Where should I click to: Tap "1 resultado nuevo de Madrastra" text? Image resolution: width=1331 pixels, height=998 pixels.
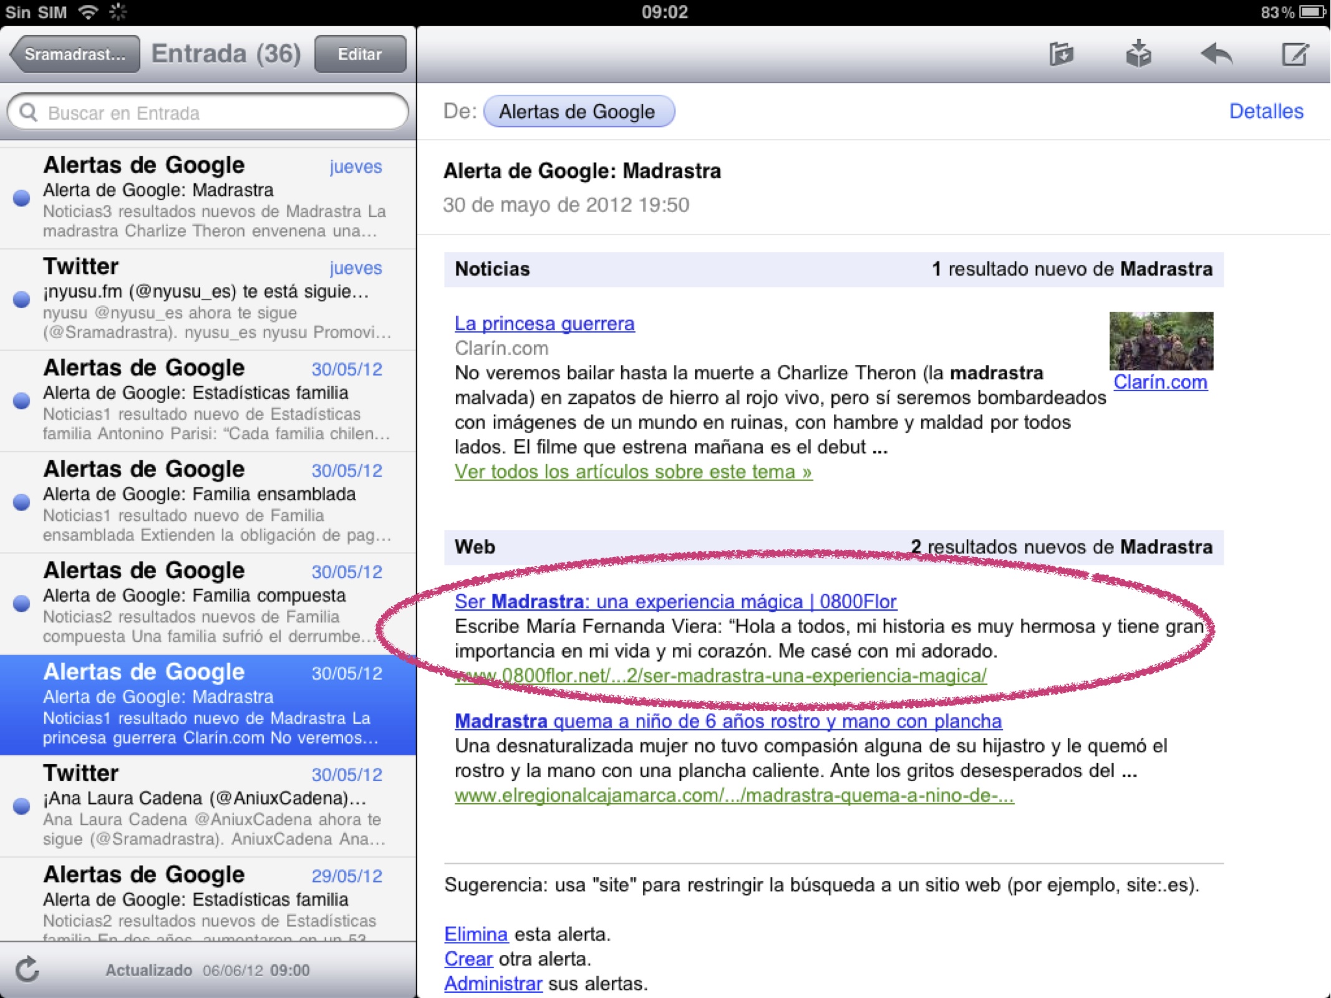[x=1072, y=269]
